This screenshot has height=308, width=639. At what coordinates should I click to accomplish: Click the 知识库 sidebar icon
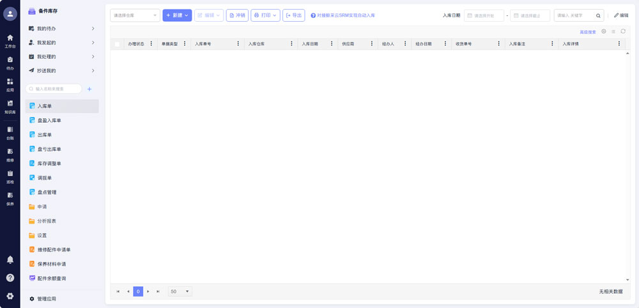pos(10,105)
